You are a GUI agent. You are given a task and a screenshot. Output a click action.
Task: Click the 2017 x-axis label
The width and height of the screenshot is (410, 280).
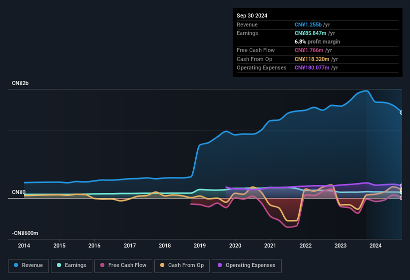130,245
